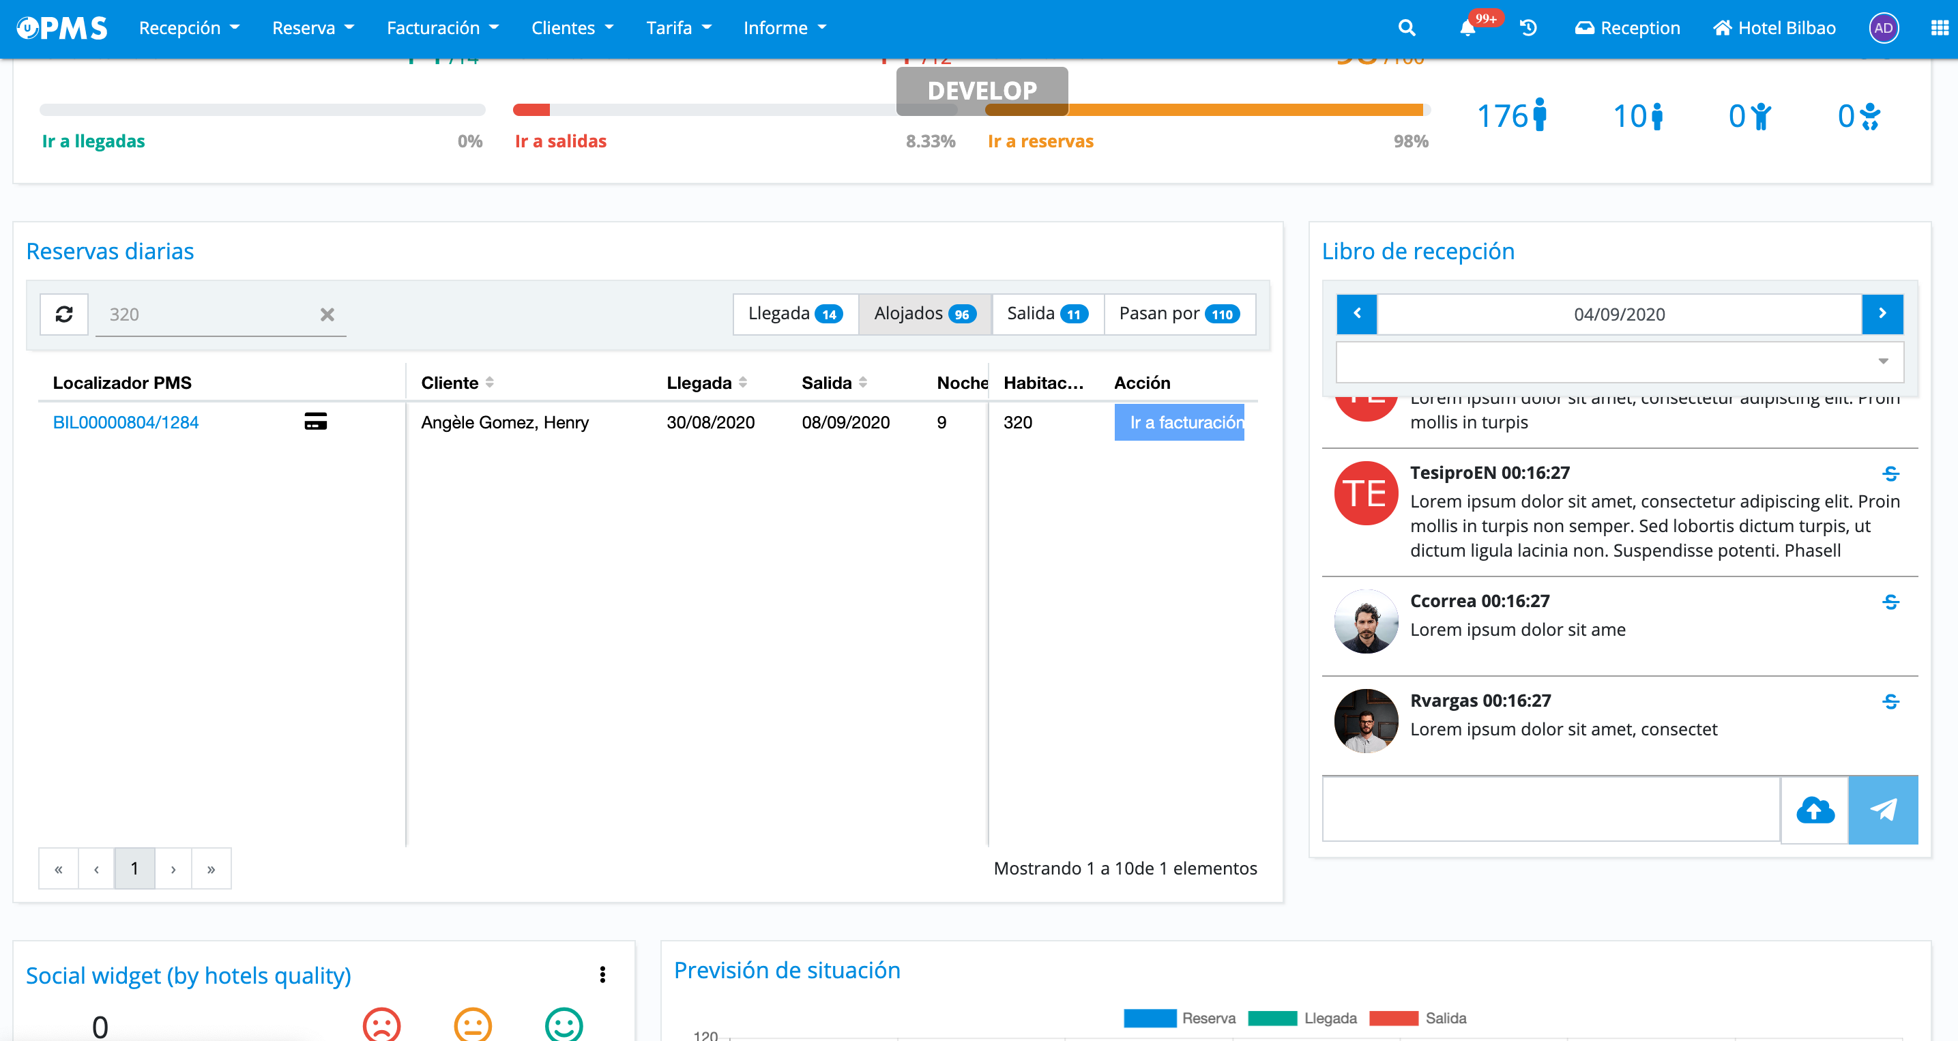This screenshot has width=1958, height=1041.
Task: Click Ir a facturación button
Action: (1179, 422)
